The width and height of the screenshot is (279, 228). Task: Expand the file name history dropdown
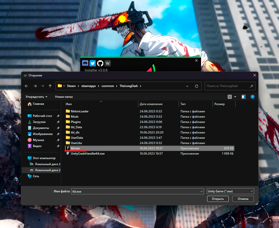pyautogui.click(x=202, y=192)
